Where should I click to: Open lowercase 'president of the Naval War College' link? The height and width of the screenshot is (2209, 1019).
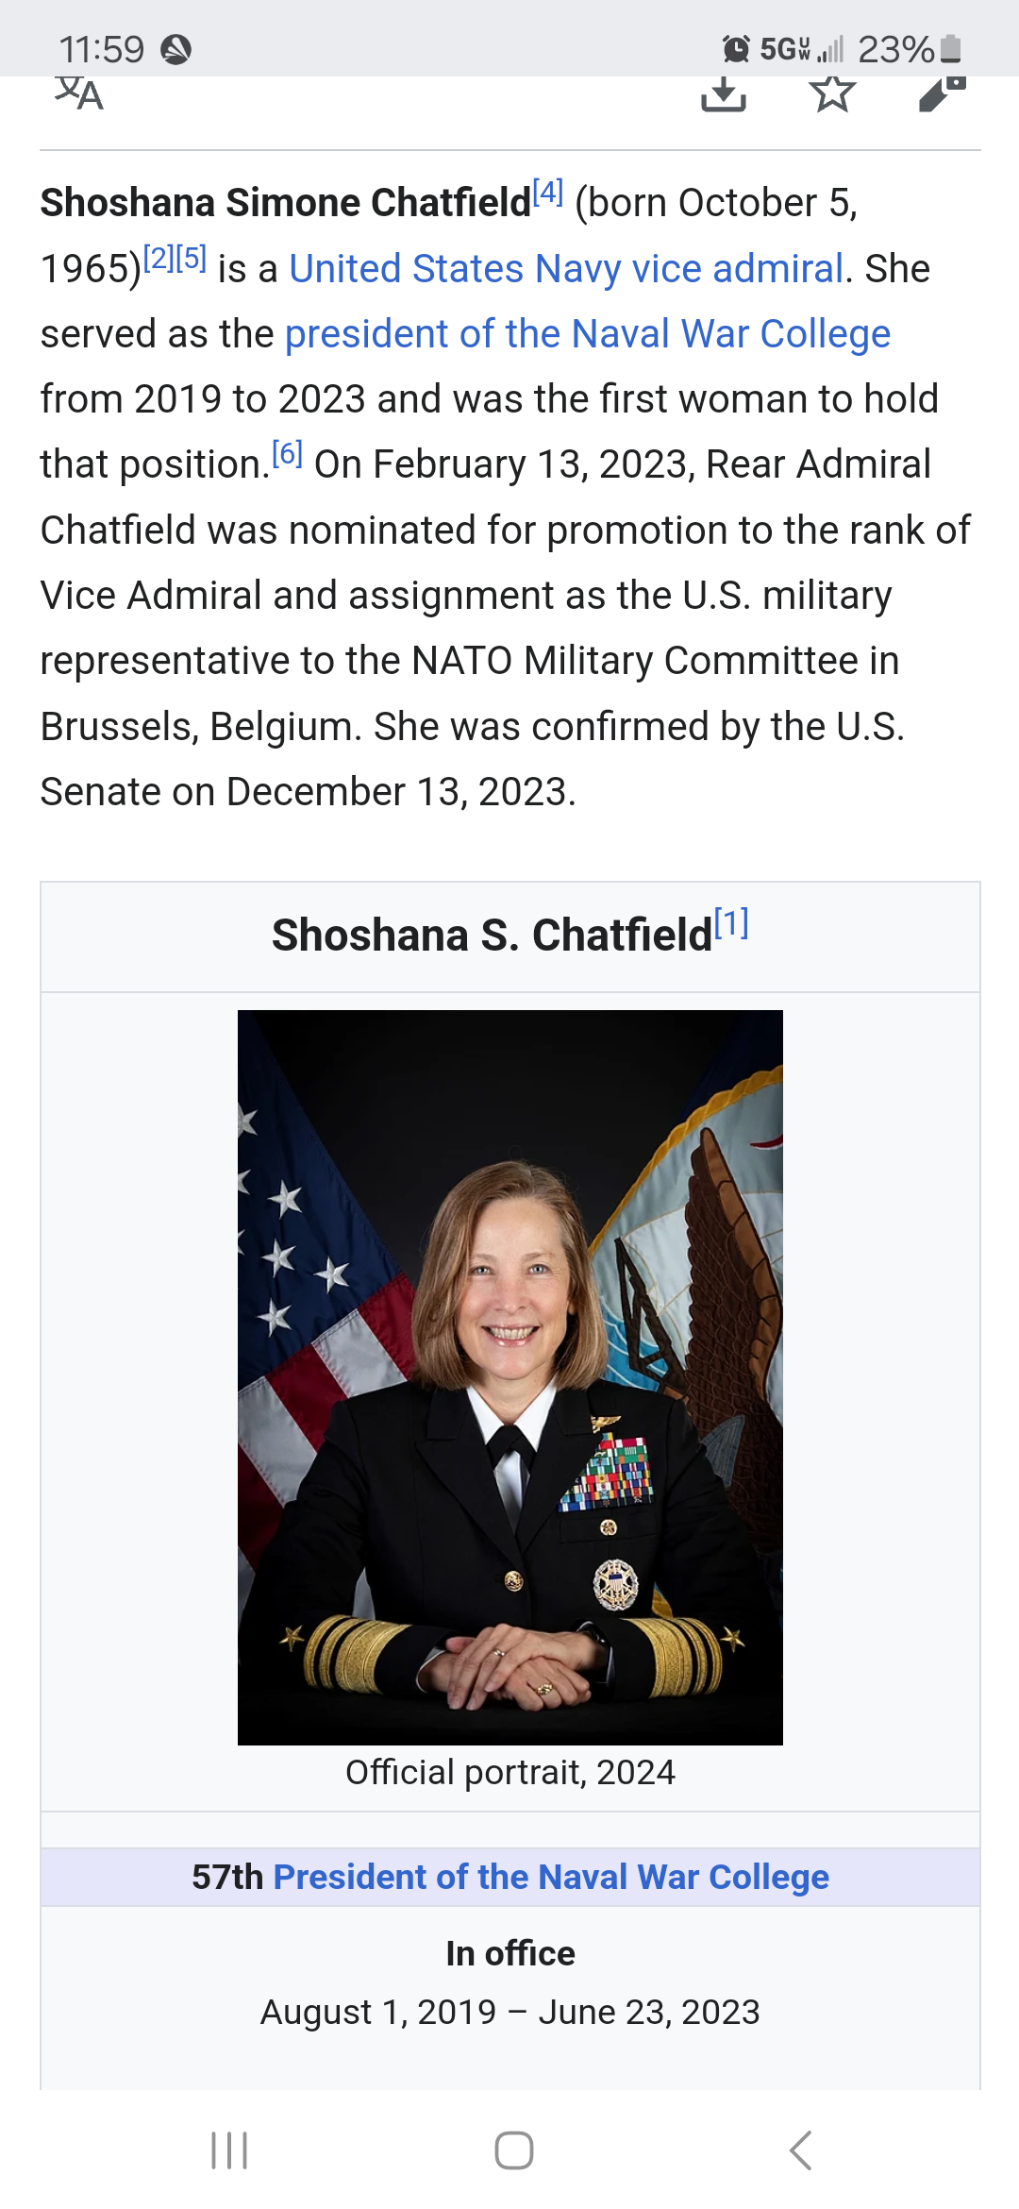(587, 334)
